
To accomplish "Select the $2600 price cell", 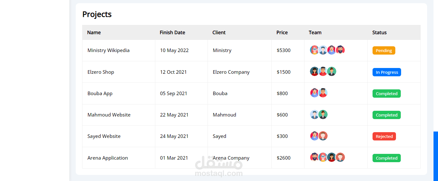I will (284, 158).
